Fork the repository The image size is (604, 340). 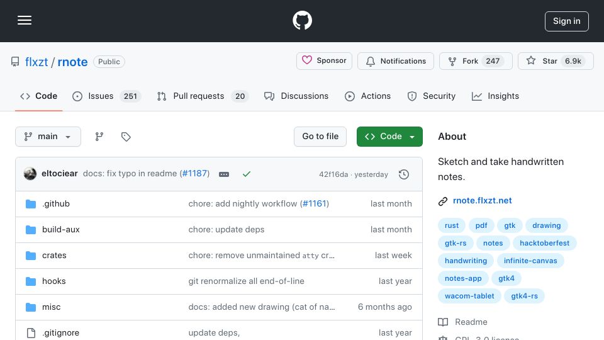point(476,61)
